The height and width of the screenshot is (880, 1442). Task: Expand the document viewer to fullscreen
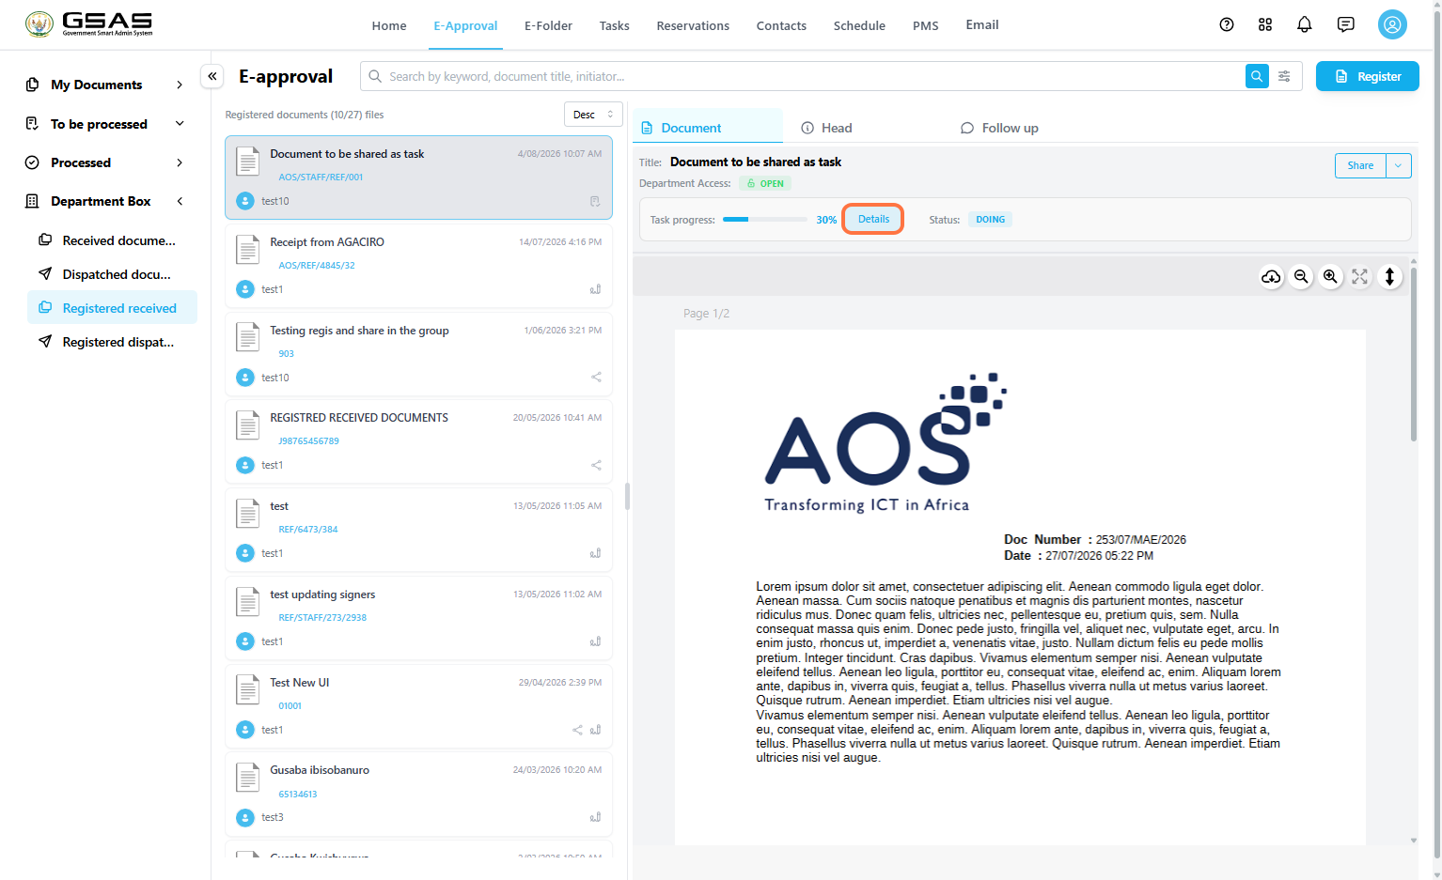[1360, 277]
